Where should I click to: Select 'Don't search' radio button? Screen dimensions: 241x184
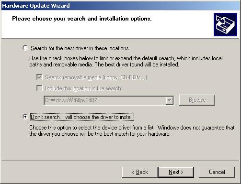[25, 117]
